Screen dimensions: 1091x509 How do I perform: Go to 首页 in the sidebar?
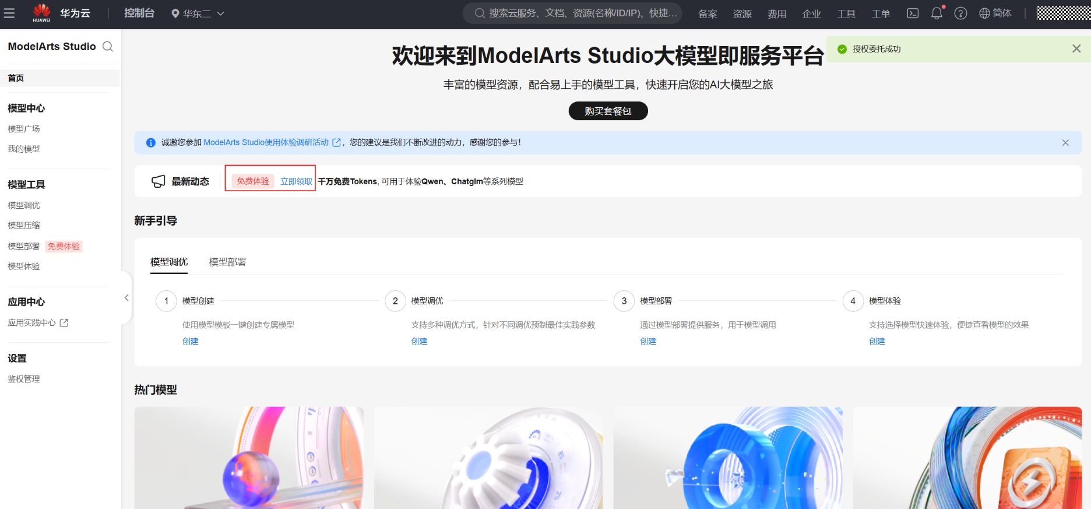coord(60,78)
